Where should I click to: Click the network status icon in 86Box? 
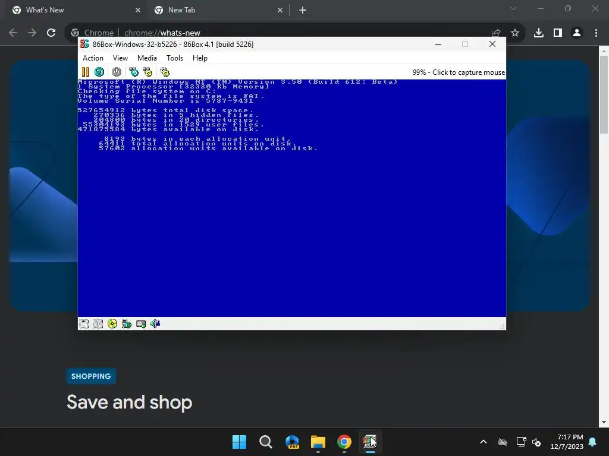pyautogui.click(x=127, y=324)
